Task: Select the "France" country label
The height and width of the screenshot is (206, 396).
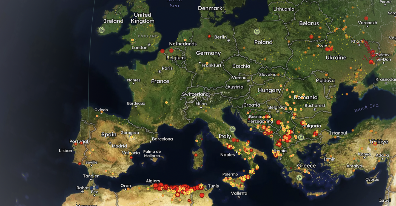Action: click(x=160, y=81)
